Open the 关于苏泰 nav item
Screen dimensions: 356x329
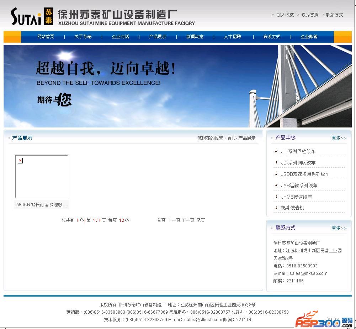click(x=83, y=37)
